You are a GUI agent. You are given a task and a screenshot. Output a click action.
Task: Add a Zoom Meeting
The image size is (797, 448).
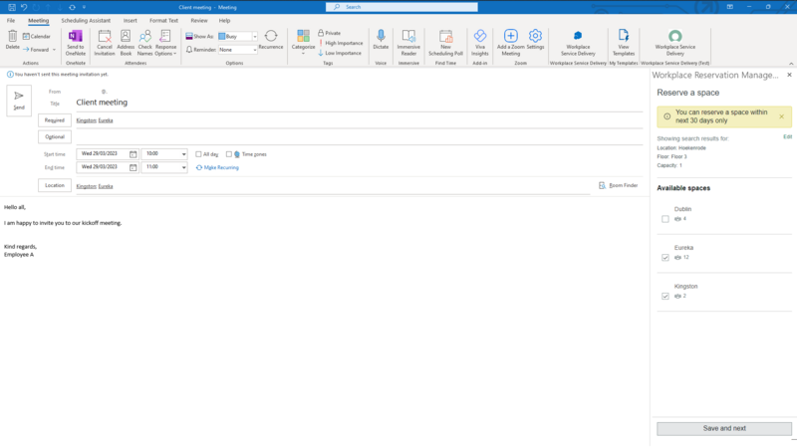pos(511,43)
